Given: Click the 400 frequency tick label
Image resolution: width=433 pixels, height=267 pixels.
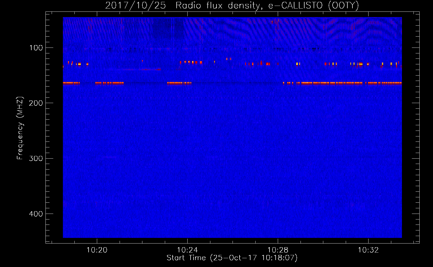Looking at the screenshot, I should 36,214.
